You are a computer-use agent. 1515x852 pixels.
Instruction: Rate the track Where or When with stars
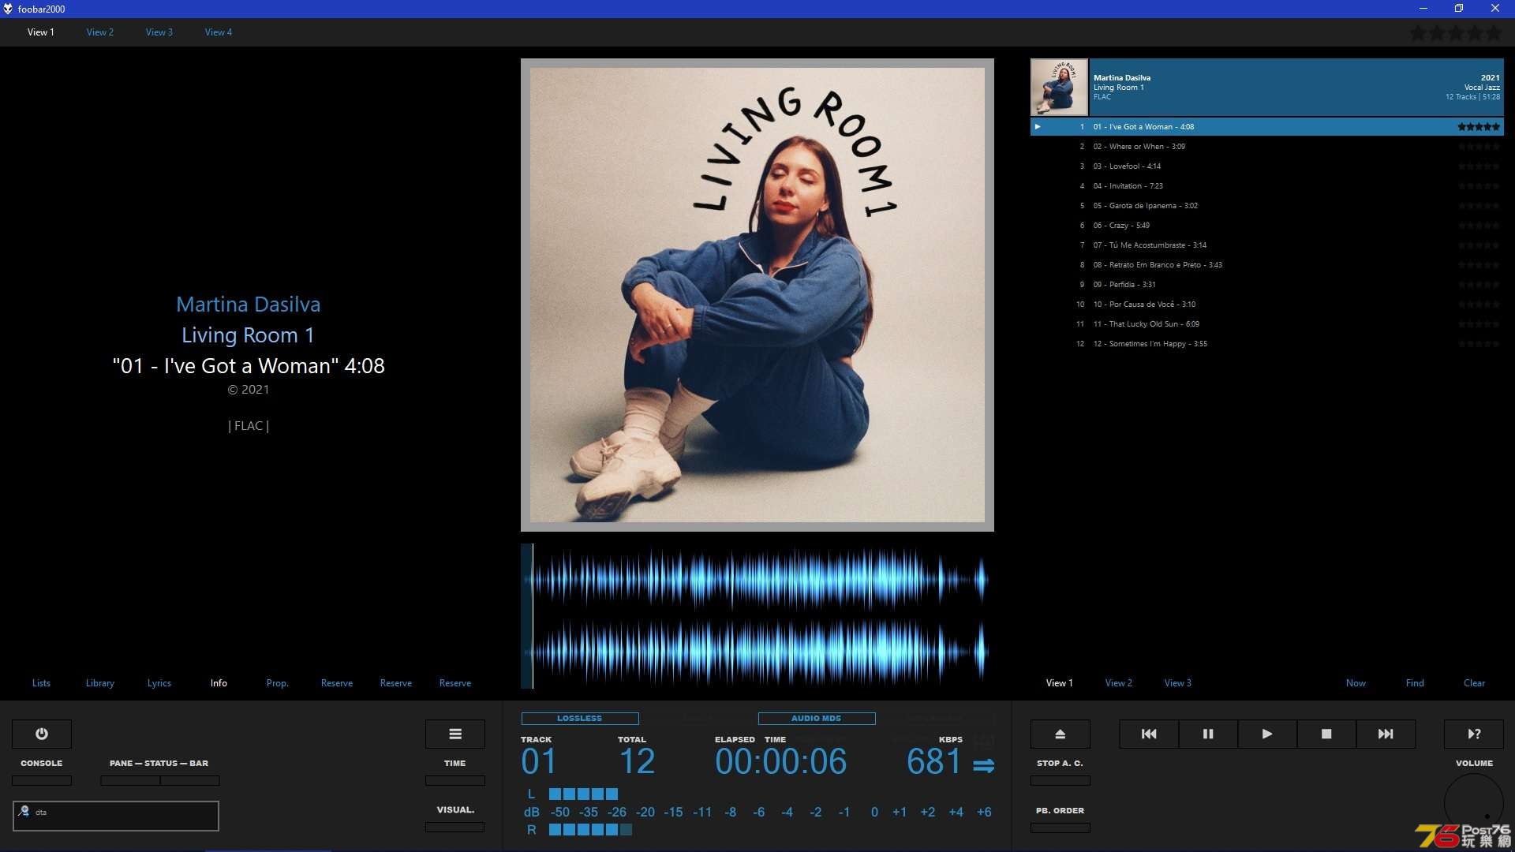pyautogui.click(x=1479, y=147)
